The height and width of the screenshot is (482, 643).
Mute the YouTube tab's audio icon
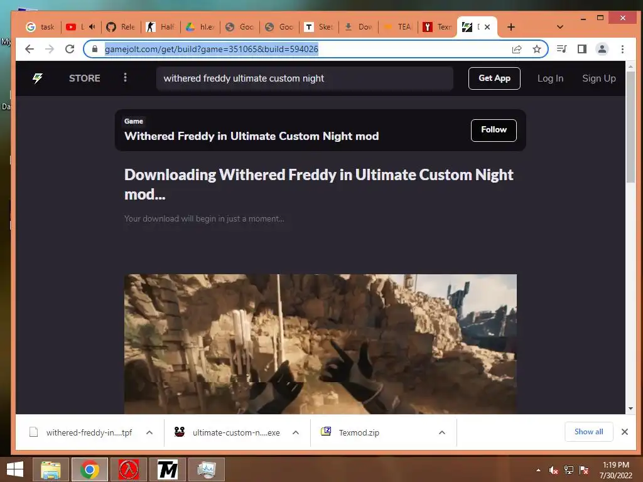click(x=92, y=27)
